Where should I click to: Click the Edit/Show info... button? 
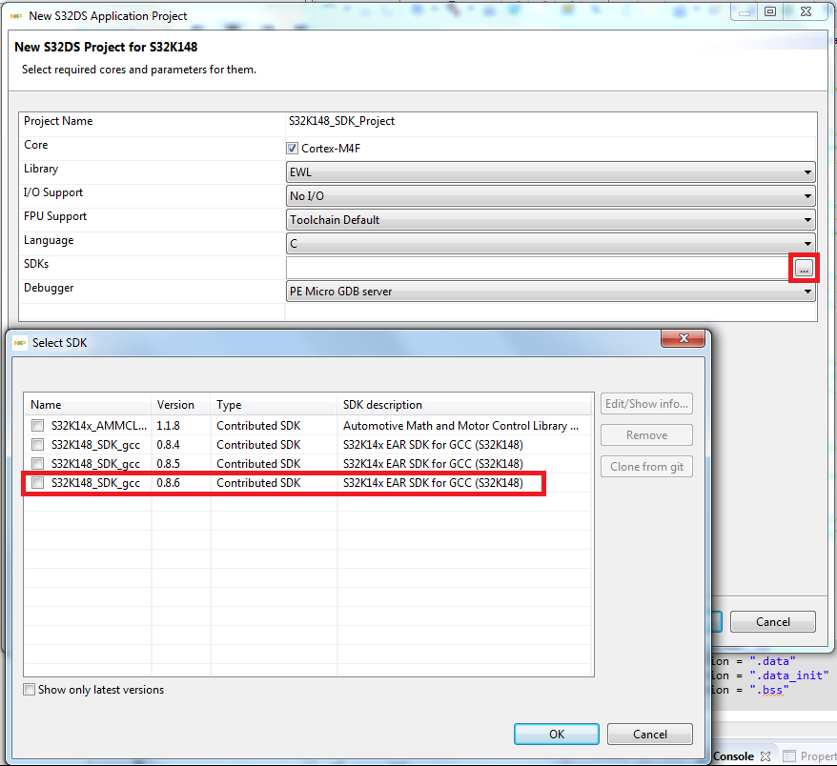click(646, 404)
